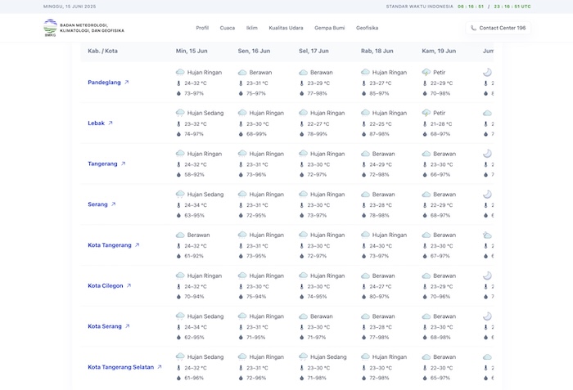The width and height of the screenshot is (573, 390).
Task: Click Pandeglang Rab 18 Jun humidity 85–97%
Action: click(379, 93)
